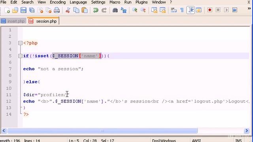Open Find with the binoculars icon
253x142 pixels.
[115, 10]
